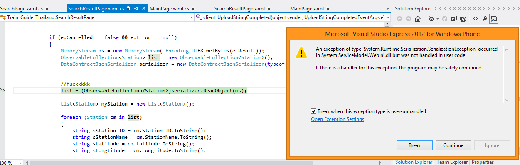Viewport: 520px width, 165px height.
Task: Open Properties via the wrench icon
Action: (485, 19)
